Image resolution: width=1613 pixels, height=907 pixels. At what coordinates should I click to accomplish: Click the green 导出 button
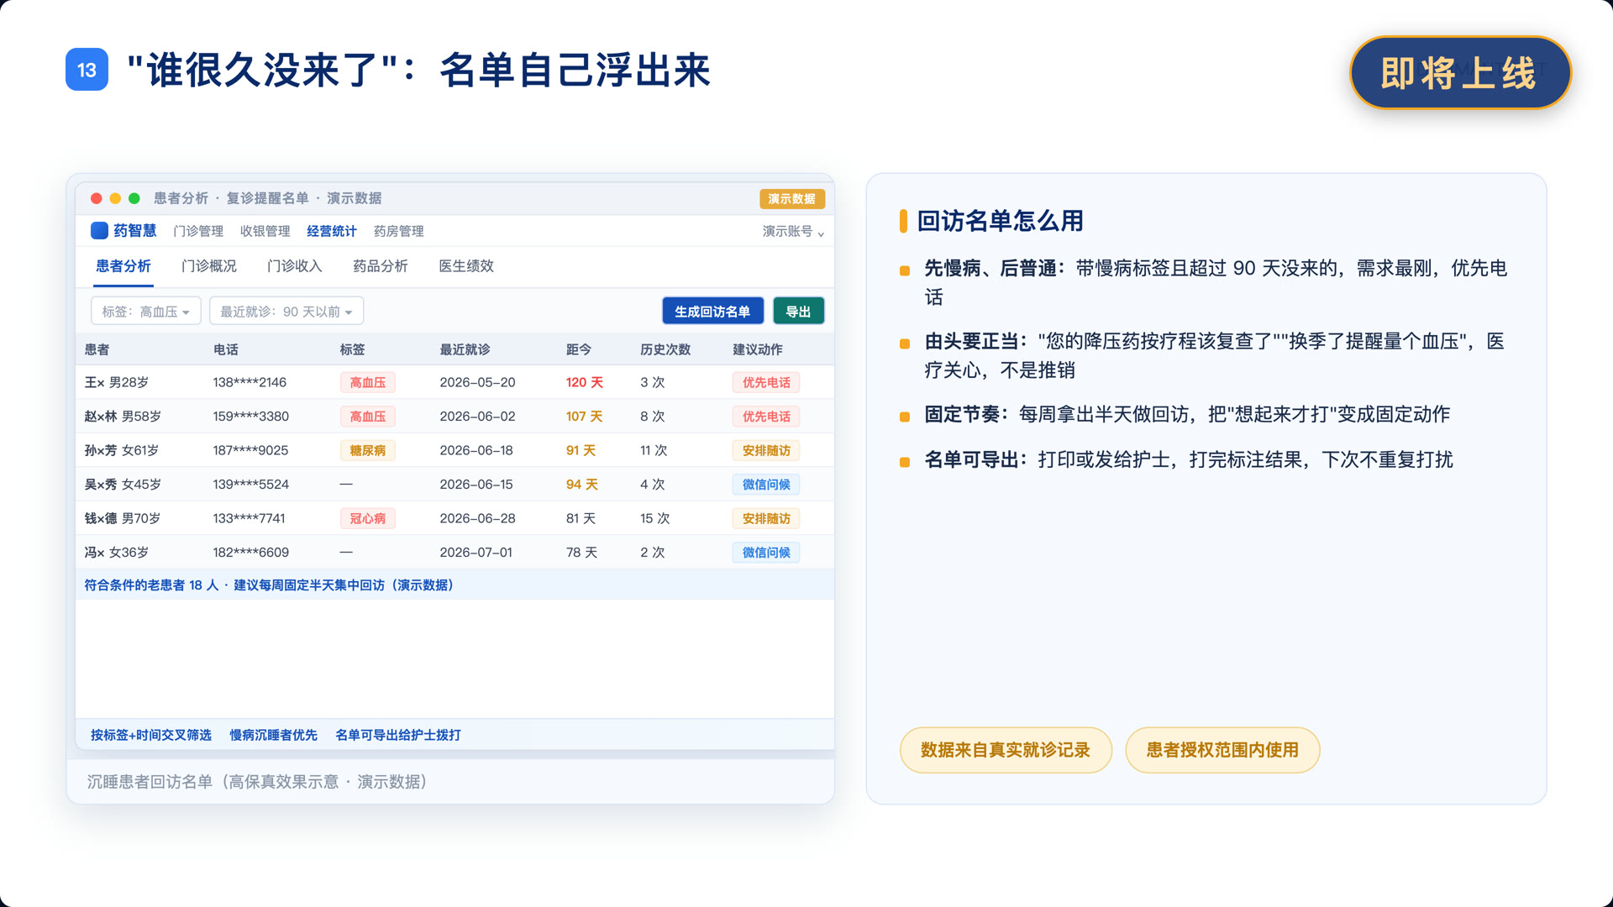click(798, 312)
